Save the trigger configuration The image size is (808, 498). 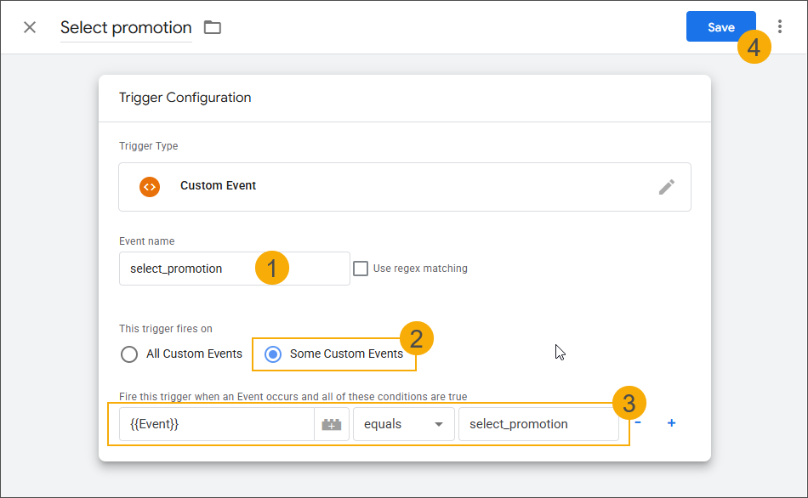(x=720, y=26)
